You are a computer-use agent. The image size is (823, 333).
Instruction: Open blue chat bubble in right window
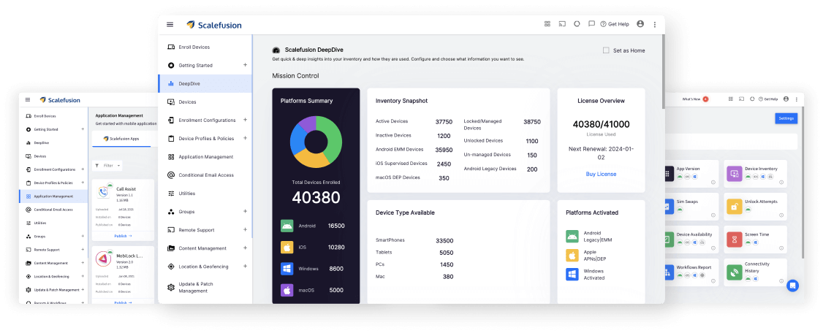pos(792,286)
